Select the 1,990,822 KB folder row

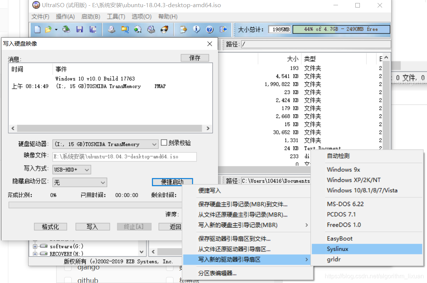300,84
